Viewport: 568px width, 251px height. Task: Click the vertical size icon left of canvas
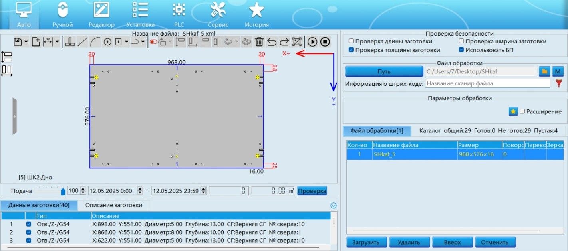[7, 57]
